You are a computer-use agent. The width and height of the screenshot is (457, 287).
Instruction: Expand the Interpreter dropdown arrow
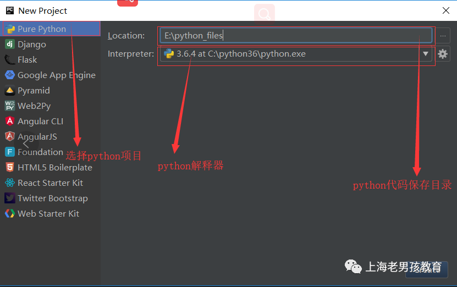[x=426, y=54]
